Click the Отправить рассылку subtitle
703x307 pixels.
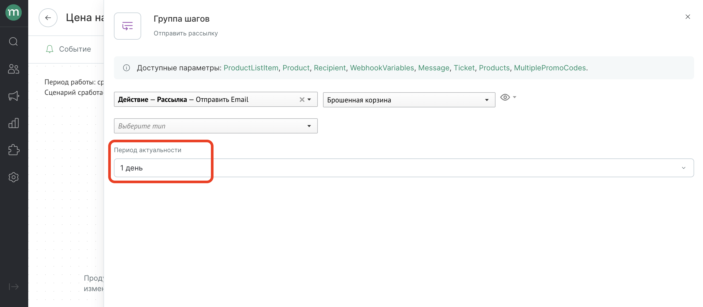point(186,33)
